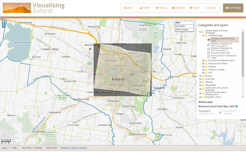Click the Scale = 1 : 108K readout
Image resolution: width=246 pixels, height=154 pixels.
pyautogui.click(x=9, y=148)
